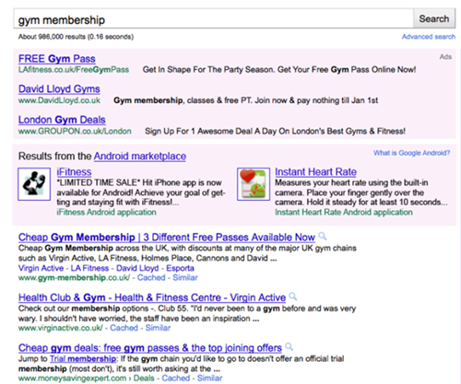
Task: Click the Search button
Action: coord(434,18)
